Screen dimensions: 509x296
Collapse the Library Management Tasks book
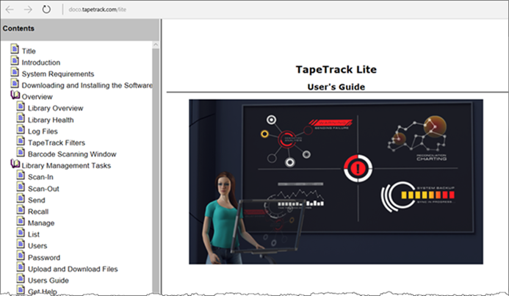[x=15, y=164]
